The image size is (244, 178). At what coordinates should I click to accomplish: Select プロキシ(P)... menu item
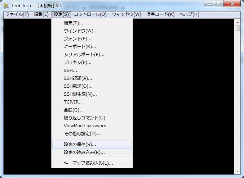pos(77,63)
